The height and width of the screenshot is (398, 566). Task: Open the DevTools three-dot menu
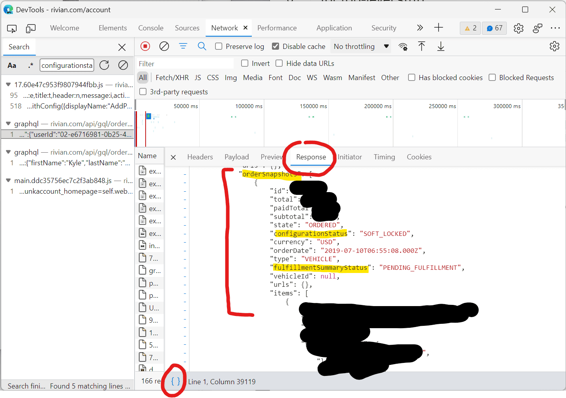[x=555, y=28]
